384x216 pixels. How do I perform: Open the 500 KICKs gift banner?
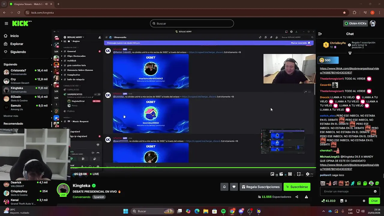click(x=328, y=60)
